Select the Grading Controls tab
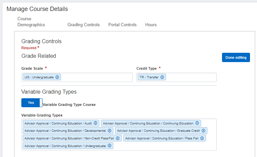The height and width of the screenshot is (157, 257). click(83, 25)
